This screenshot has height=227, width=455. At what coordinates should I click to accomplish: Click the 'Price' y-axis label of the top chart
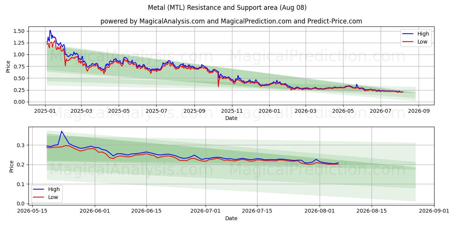(8, 66)
